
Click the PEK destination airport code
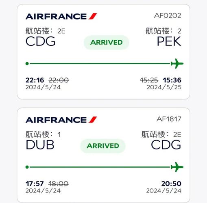tap(169, 41)
